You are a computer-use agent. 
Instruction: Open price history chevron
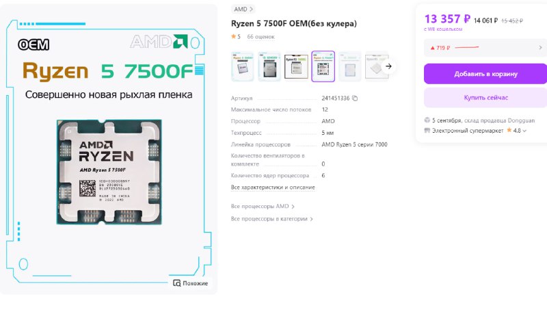point(540,47)
